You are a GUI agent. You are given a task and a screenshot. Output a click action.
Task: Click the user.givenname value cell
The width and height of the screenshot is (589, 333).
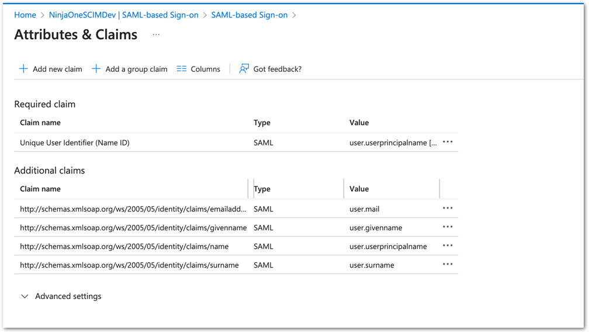[x=376, y=228]
